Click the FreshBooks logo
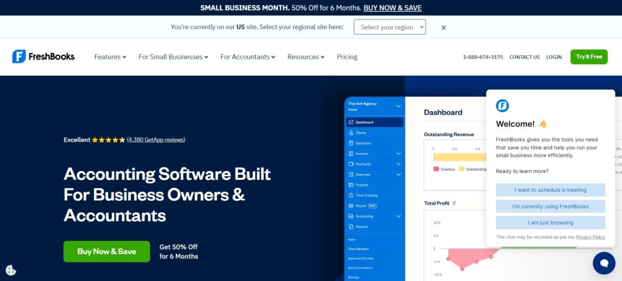 pos(43,56)
